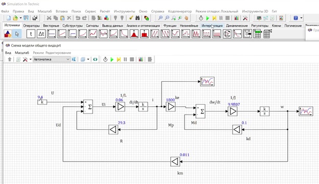319x184 pixels.
Task: Run model with schema window green play
Action: [x=112, y=59]
